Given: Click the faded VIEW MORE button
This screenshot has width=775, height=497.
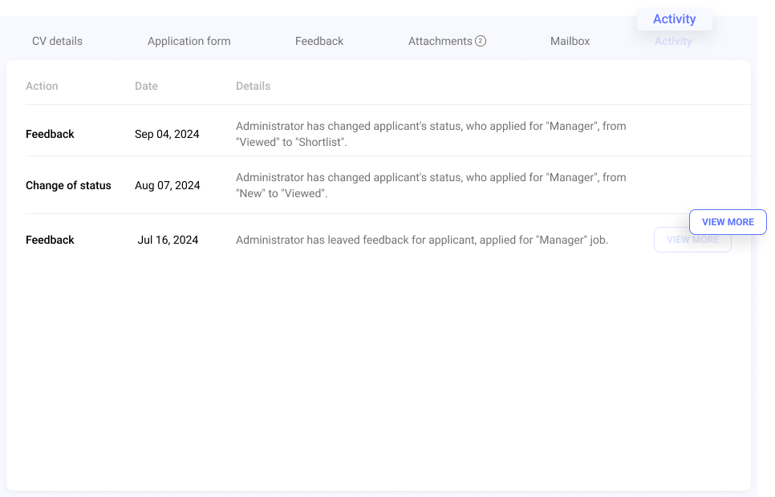Looking at the screenshot, I should (692, 240).
